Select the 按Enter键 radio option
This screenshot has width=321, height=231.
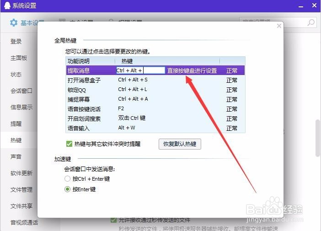coord(67,189)
